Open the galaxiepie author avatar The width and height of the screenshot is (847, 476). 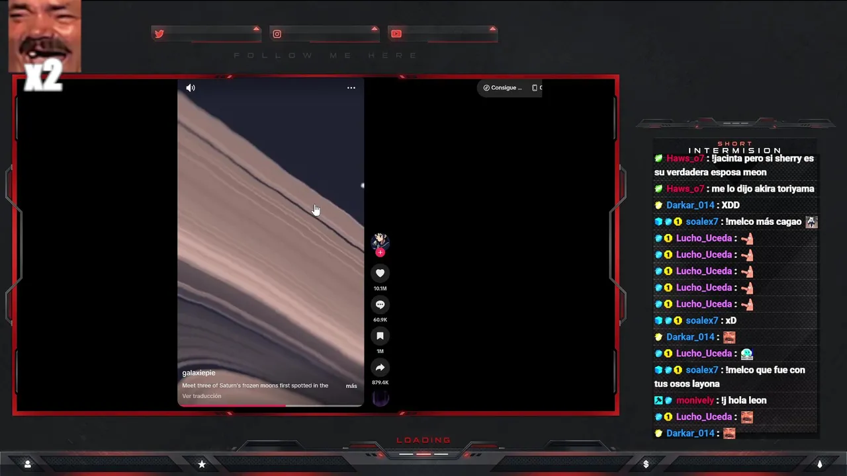coord(380,241)
